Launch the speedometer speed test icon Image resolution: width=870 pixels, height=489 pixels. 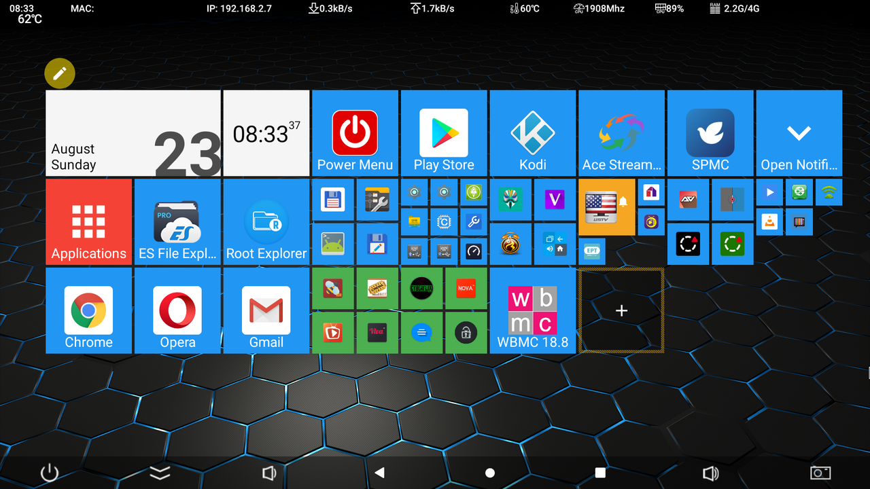point(474,251)
